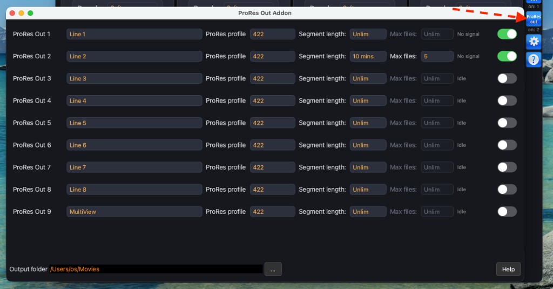Enable the ProRes Out 3 switch
The image size is (553, 289).
(x=507, y=78)
